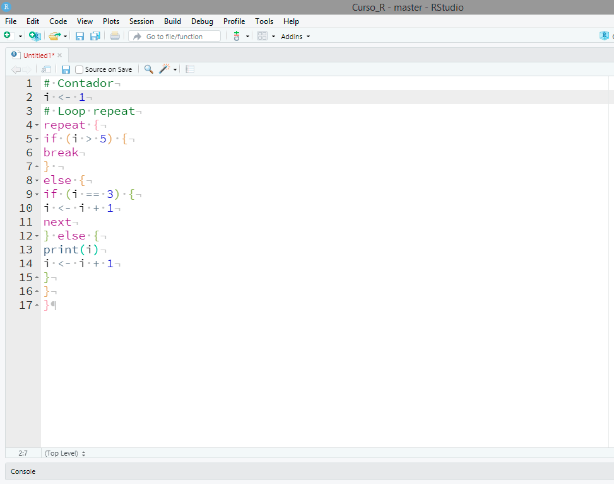Expand the workspace panes layout dropdown
The image size is (614, 484).
(273, 37)
